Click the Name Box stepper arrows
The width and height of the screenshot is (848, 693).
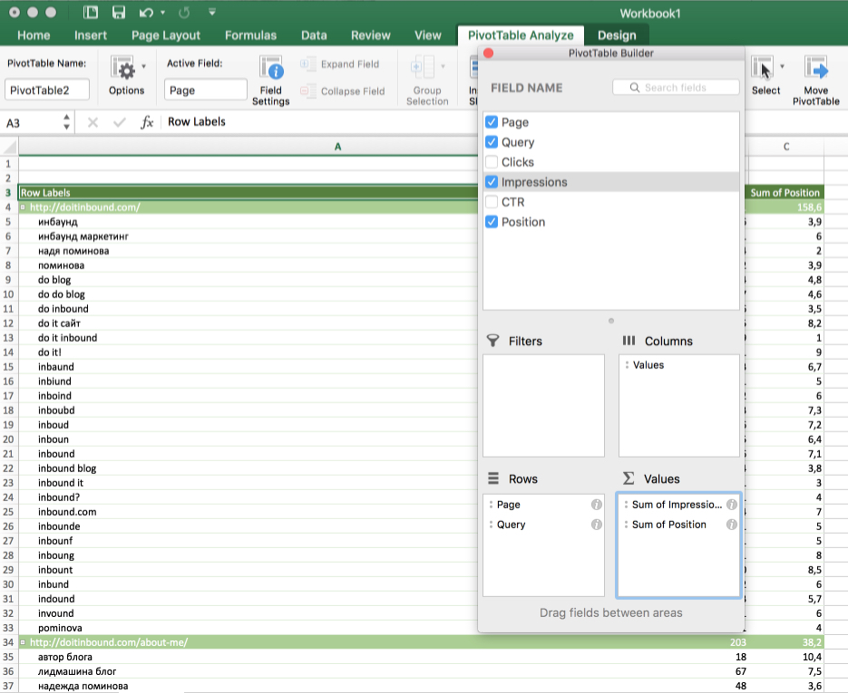[66, 122]
